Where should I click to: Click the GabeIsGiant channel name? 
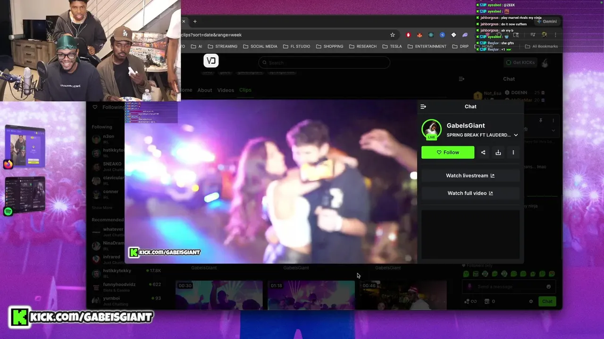pyautogui.click(x=466, y=126)
